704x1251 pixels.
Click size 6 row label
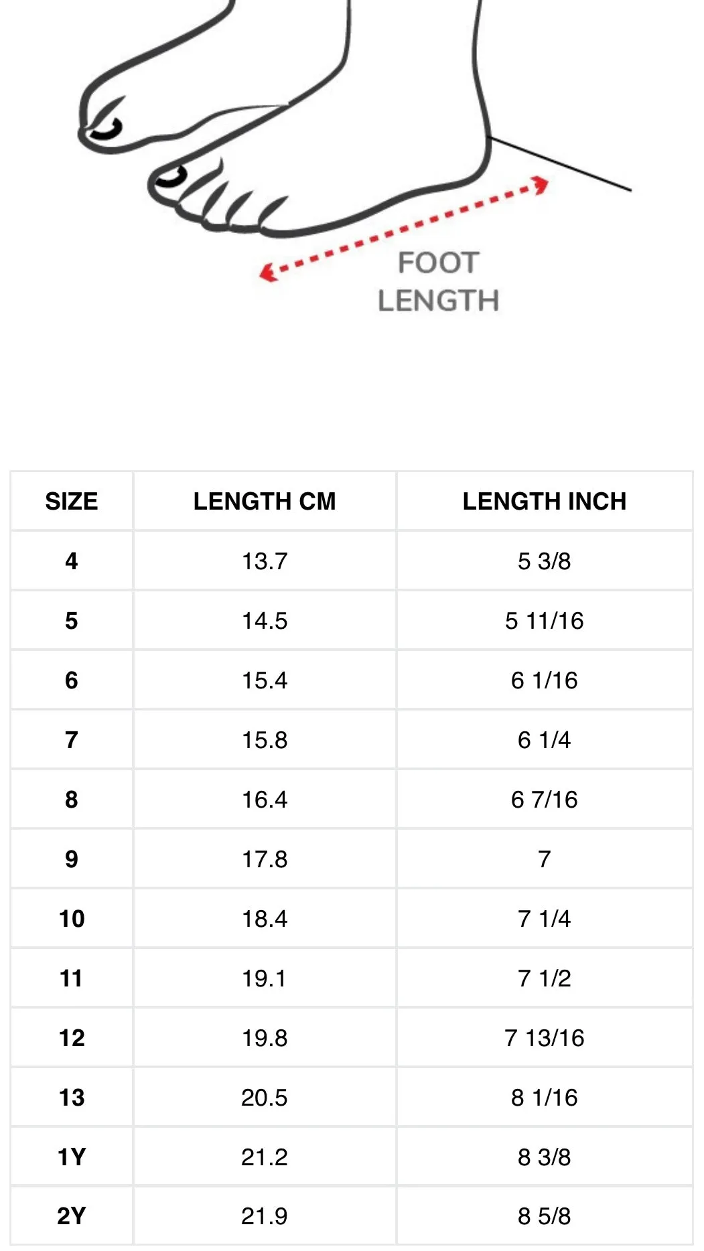(72, 680)
